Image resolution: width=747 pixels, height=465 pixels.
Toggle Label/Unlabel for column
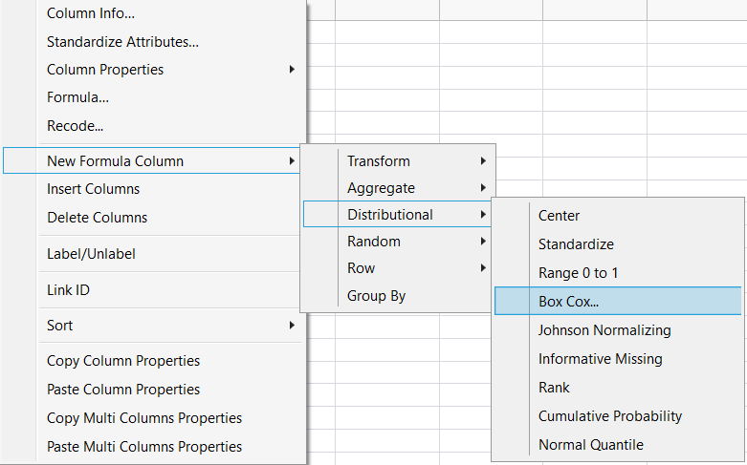(91, 254)
